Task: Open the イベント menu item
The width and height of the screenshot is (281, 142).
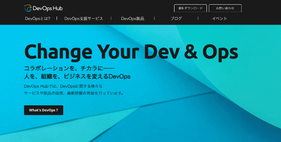Action: [x=219, y=18]
